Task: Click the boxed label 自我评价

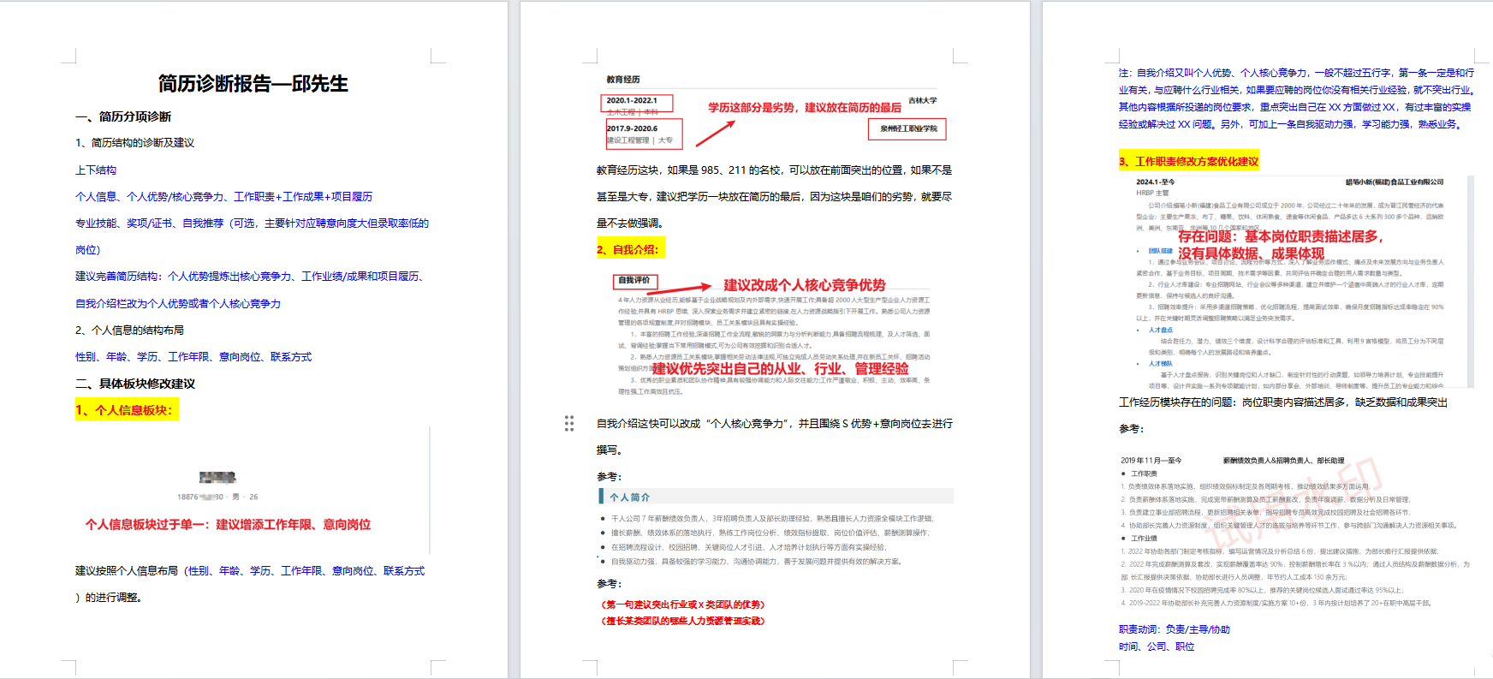Action: pos(635,281)
